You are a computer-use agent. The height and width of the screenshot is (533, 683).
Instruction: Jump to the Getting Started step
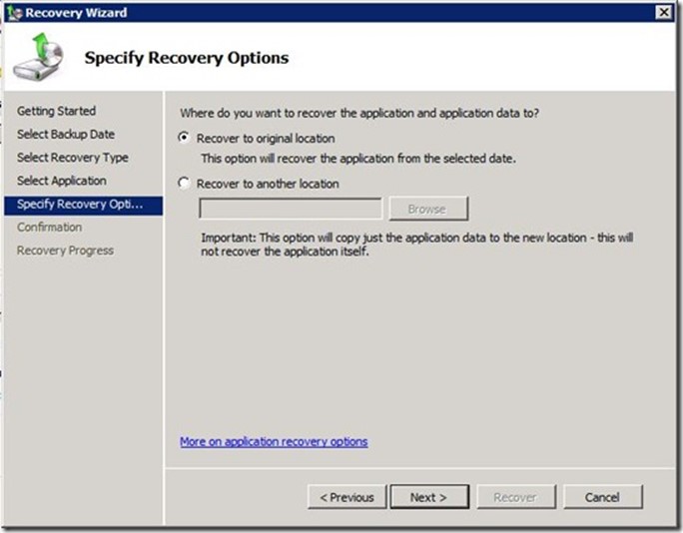(x=57, y=111)
